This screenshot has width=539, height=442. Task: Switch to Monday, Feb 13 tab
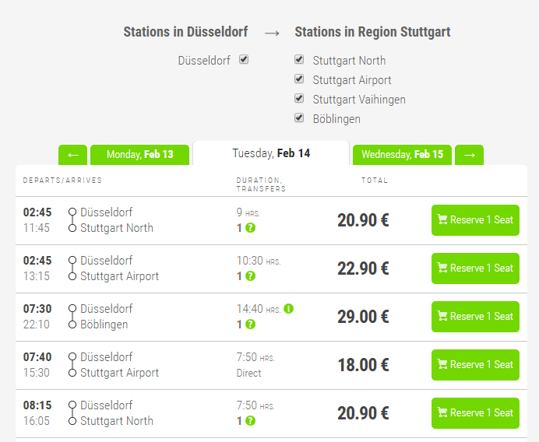coord(140,155)
